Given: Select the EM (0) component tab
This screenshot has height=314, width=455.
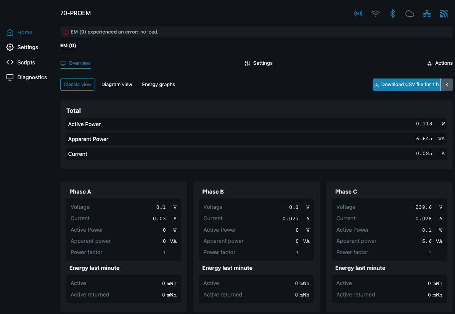Looking at the screenshot, I should (68, 46).
